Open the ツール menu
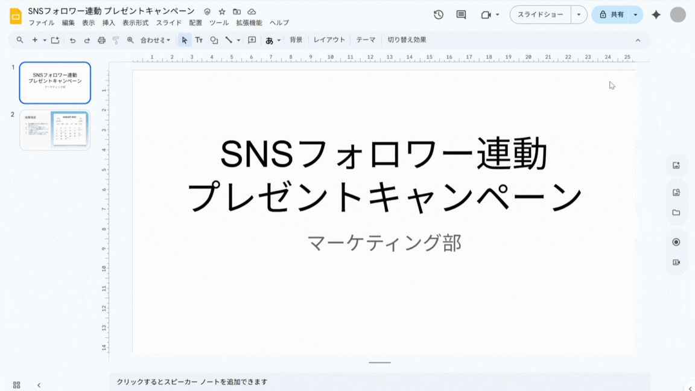Screen dimensions: 695x391 (x=219, y=22)
